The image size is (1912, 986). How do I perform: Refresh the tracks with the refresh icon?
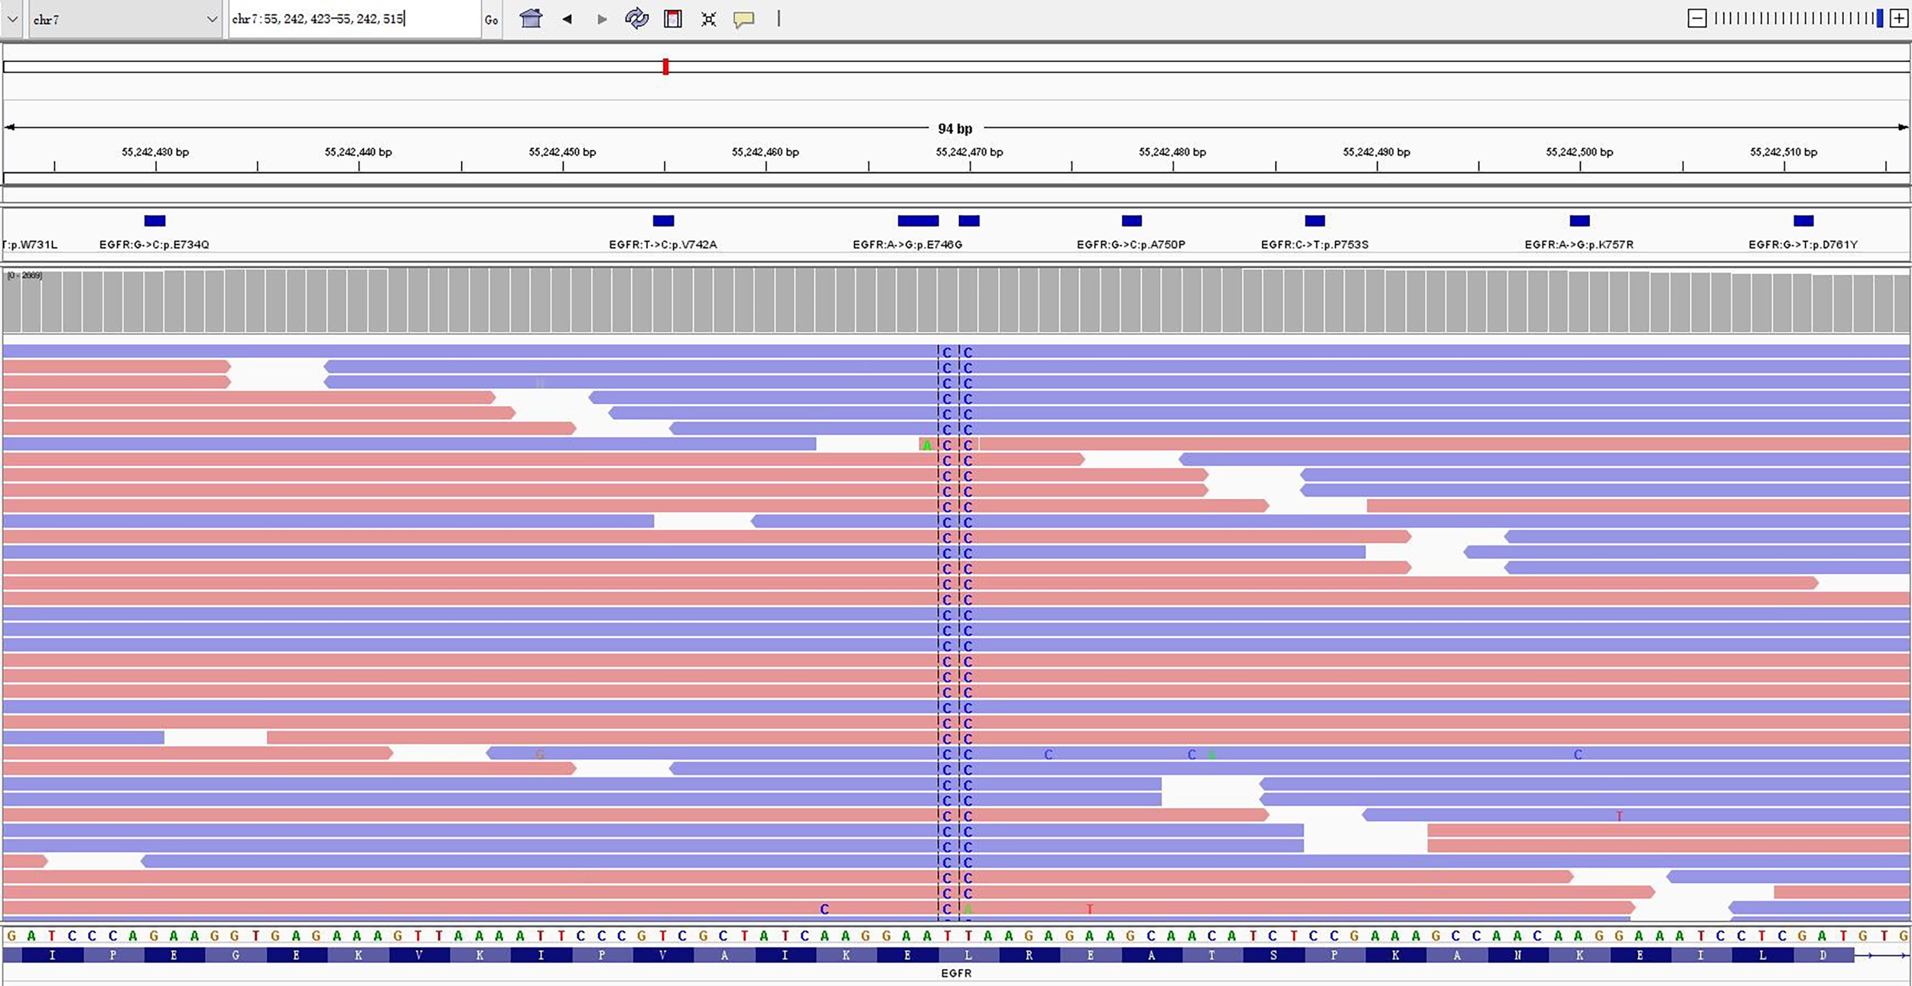click(636, 18)
